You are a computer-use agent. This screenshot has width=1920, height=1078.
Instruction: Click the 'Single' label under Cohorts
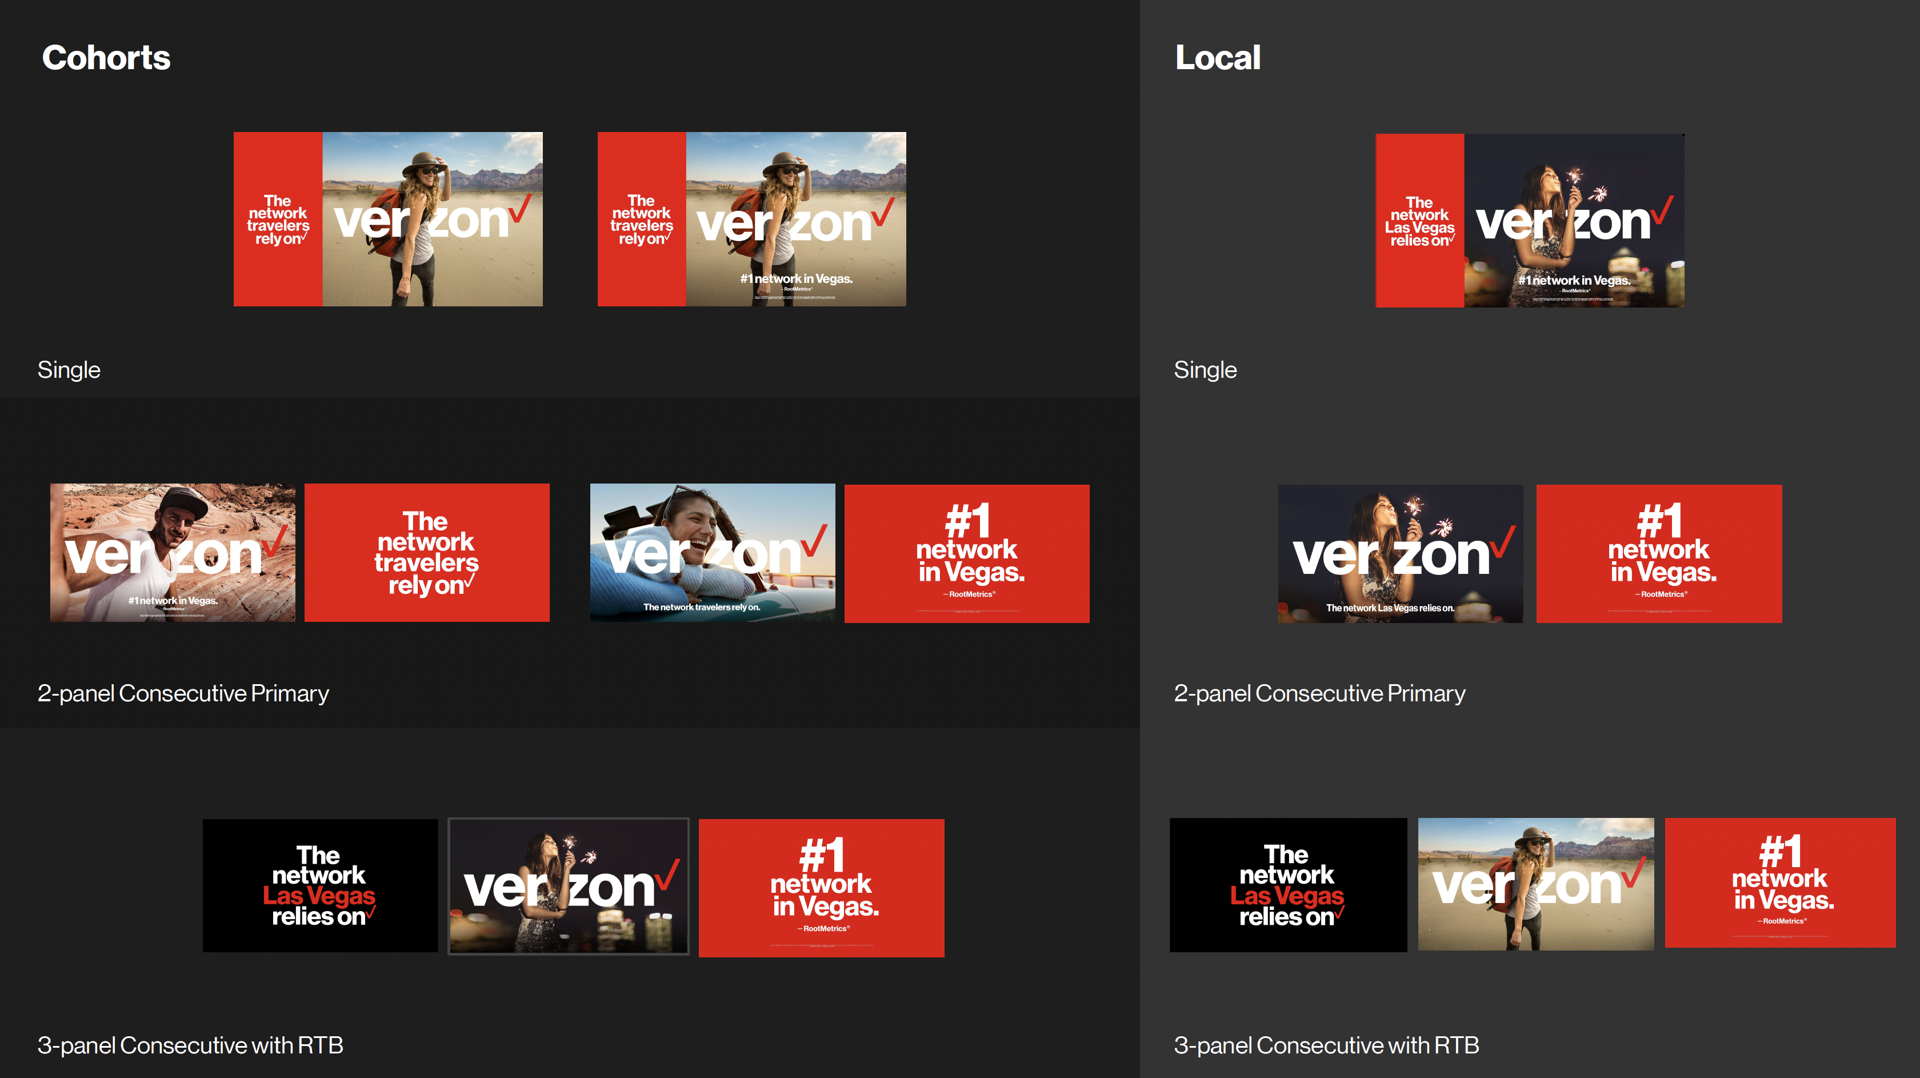(69, 370)
